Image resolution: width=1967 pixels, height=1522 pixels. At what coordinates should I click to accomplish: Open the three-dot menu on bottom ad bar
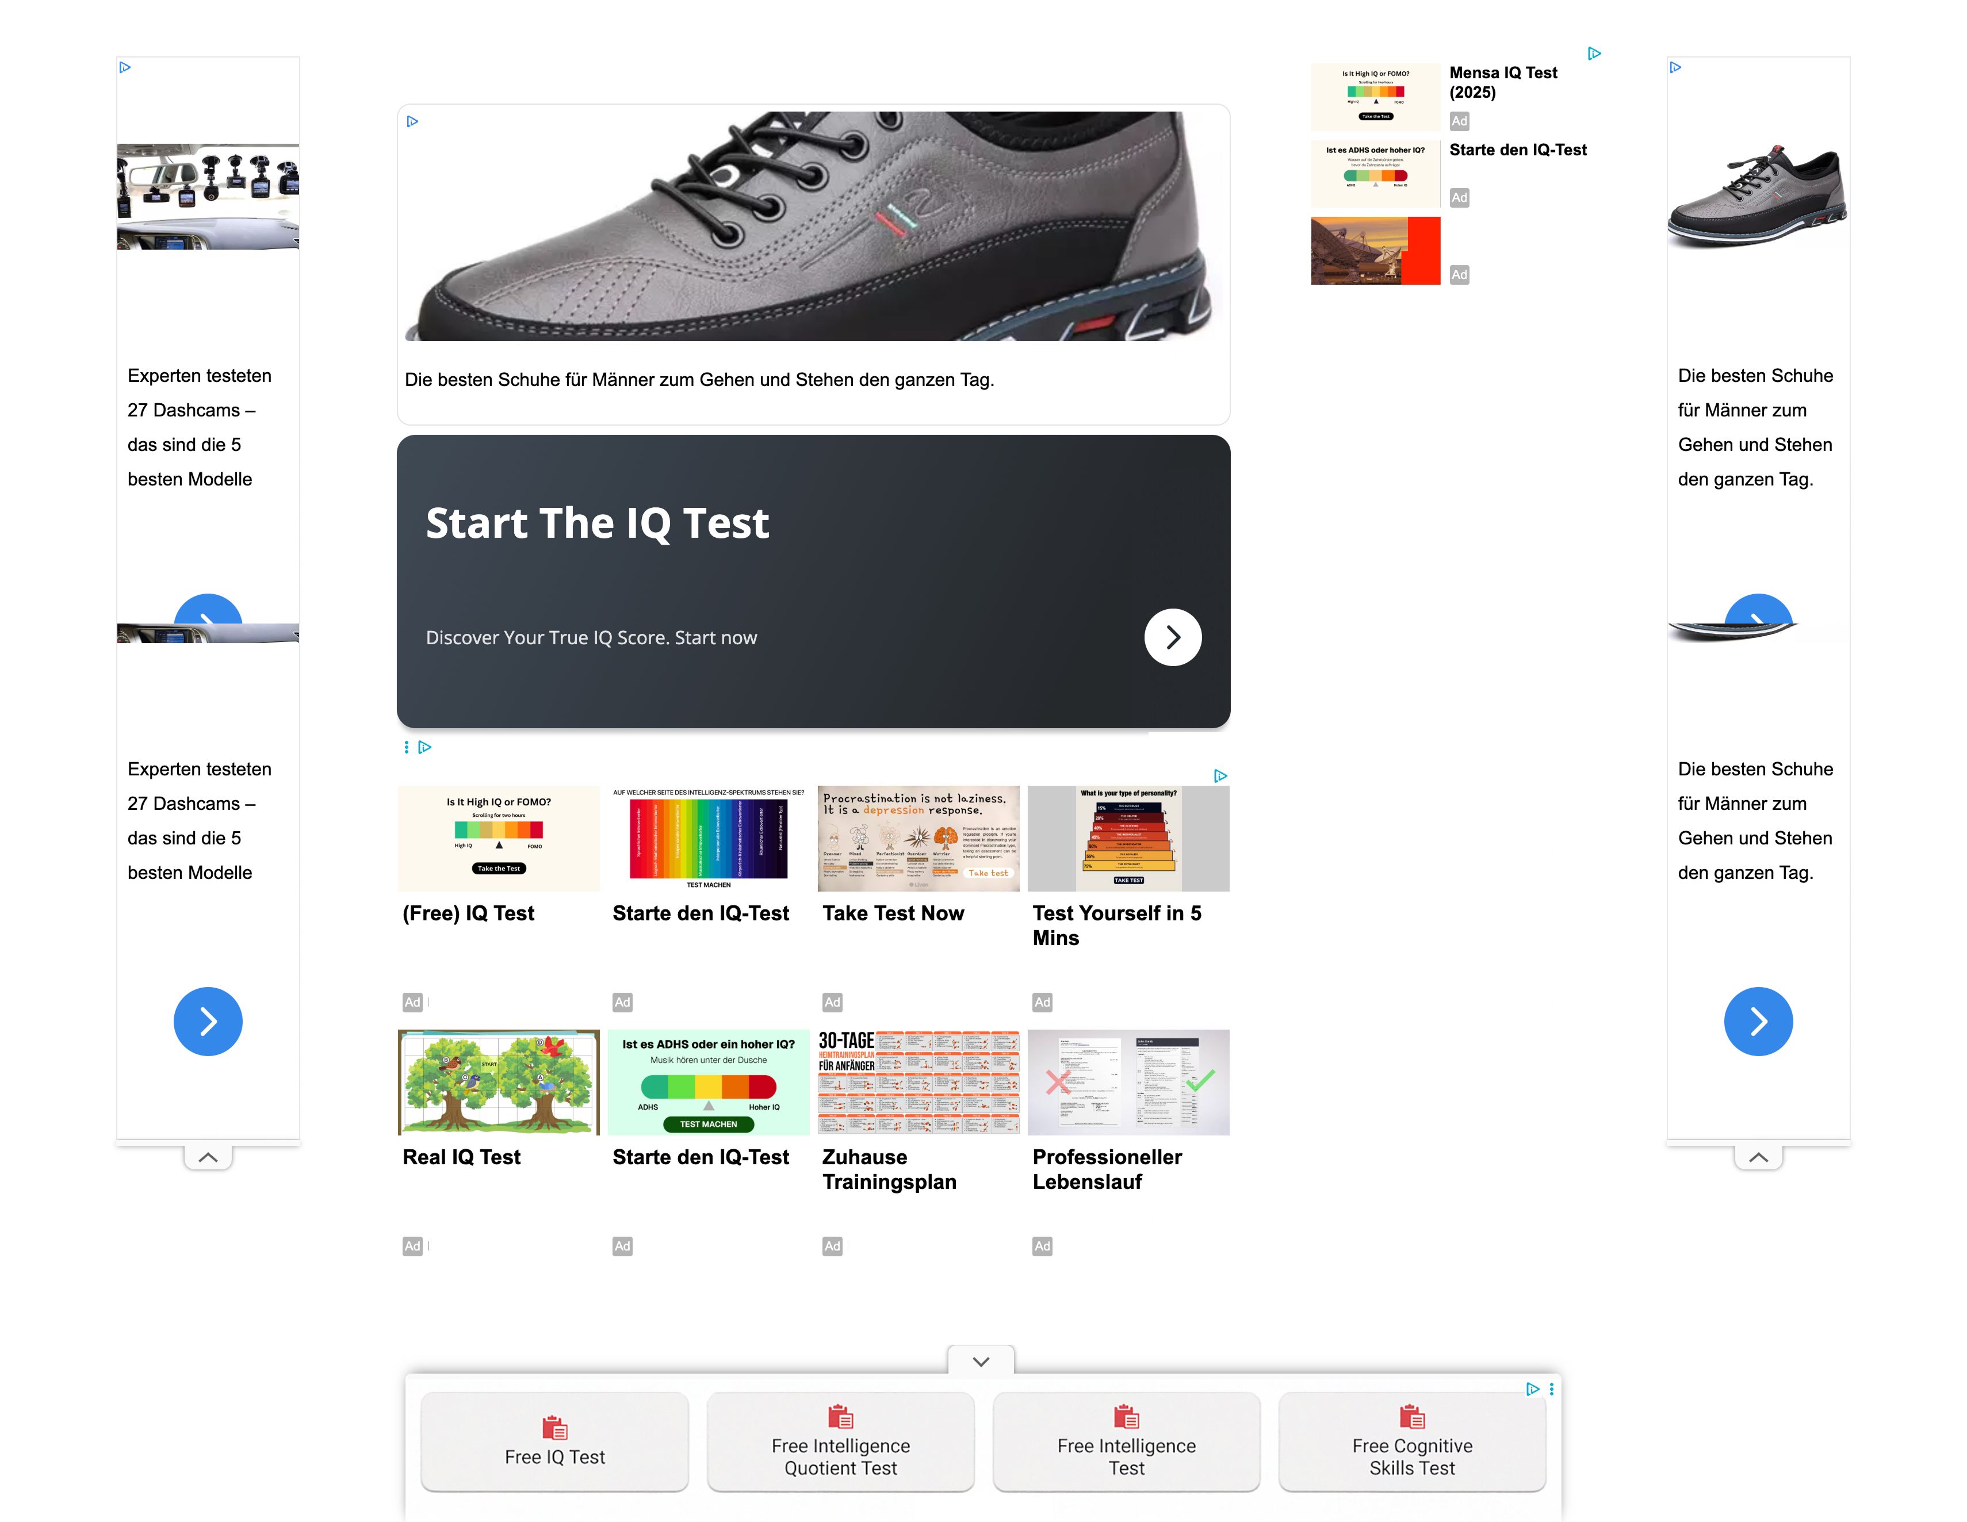click(1551, 1390)
